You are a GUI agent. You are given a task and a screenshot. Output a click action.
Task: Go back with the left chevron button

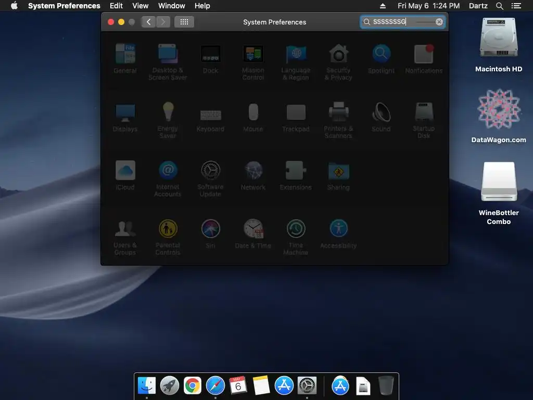[148, 22]
